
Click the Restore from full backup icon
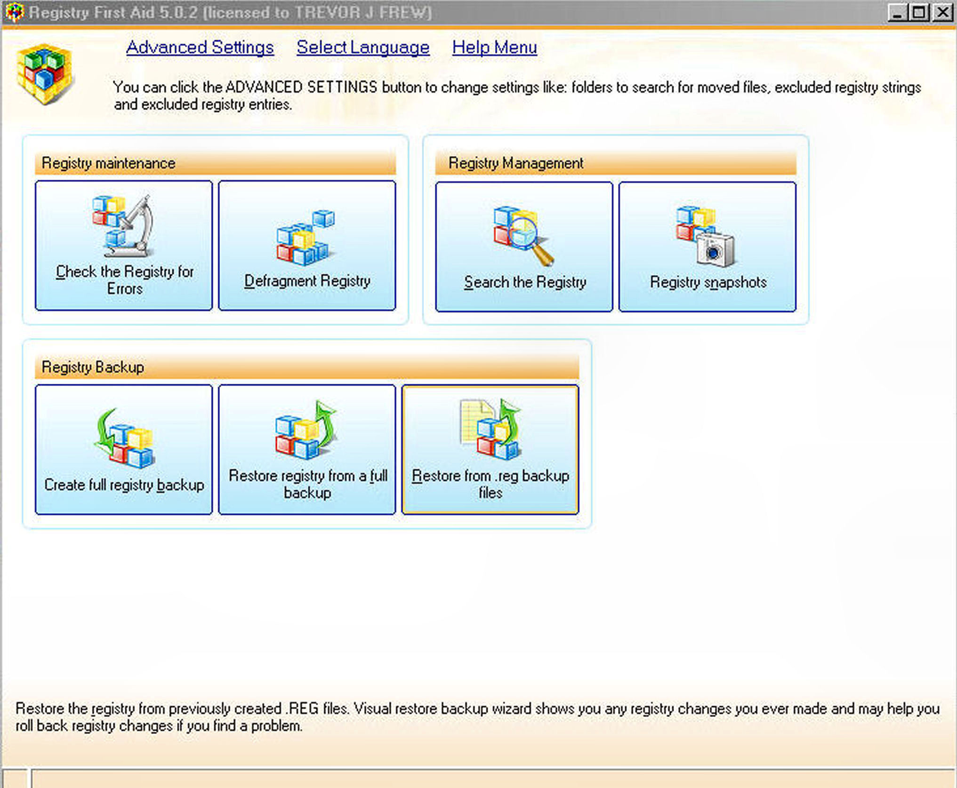306,429
